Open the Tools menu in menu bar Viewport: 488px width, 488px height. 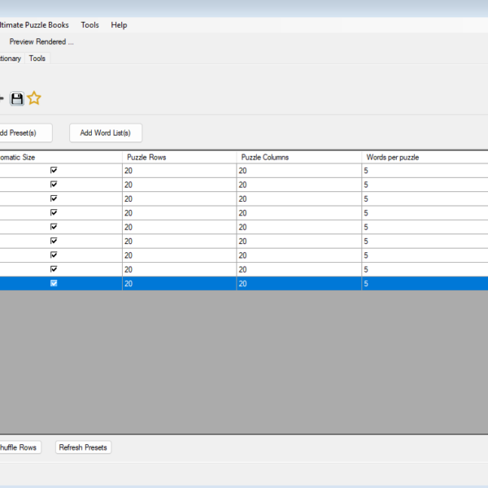[x=89, y=25]
